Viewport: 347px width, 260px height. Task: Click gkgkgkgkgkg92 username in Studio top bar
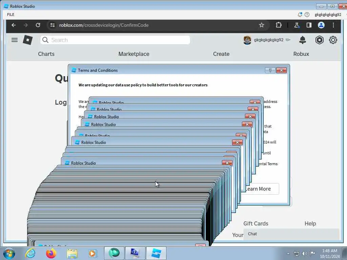328,15
